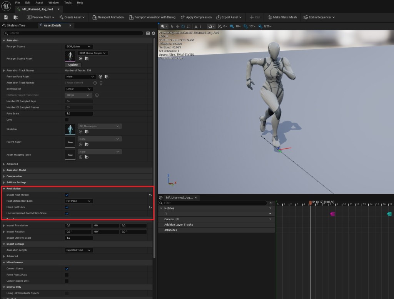
Task: Open the details panel settings gear
Action: 154,33
